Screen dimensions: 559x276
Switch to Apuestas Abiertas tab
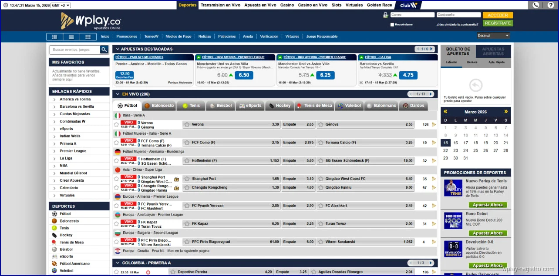point(493,51)
